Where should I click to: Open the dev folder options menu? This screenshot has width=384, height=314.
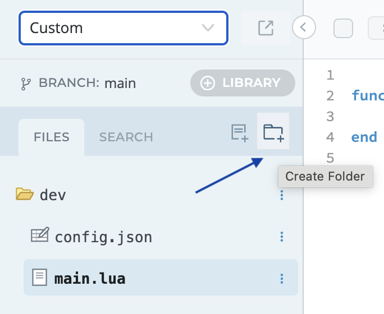[282, 195]
